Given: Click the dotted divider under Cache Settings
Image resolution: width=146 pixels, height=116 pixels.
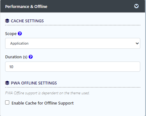Looking at the screenshot, I should (x=73, y=25).
